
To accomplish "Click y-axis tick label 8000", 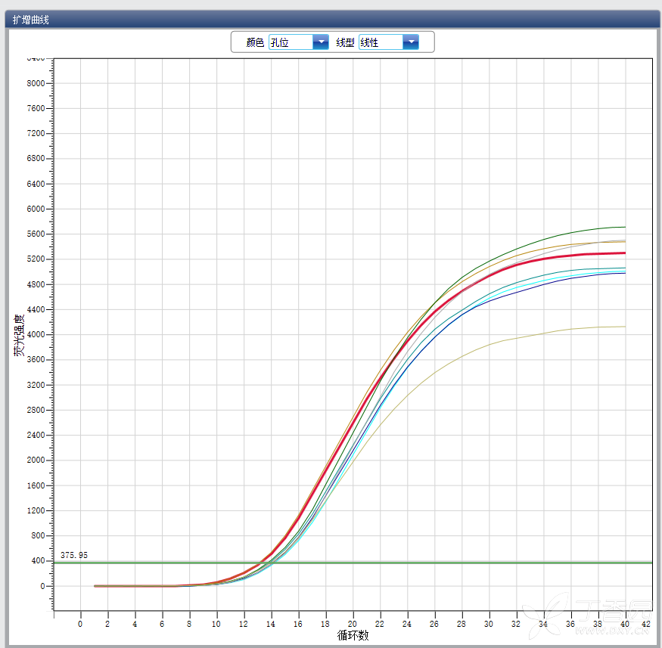I will click(x=36, y=83).
